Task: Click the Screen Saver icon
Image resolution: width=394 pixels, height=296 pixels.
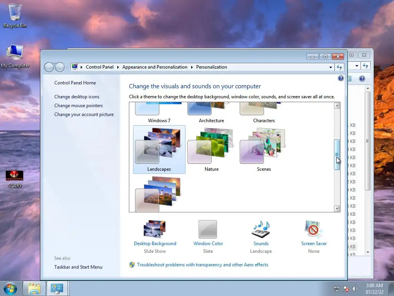Action: [313, 229]
